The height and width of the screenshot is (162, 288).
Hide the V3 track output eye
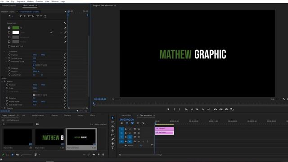[x=139, y=129]
